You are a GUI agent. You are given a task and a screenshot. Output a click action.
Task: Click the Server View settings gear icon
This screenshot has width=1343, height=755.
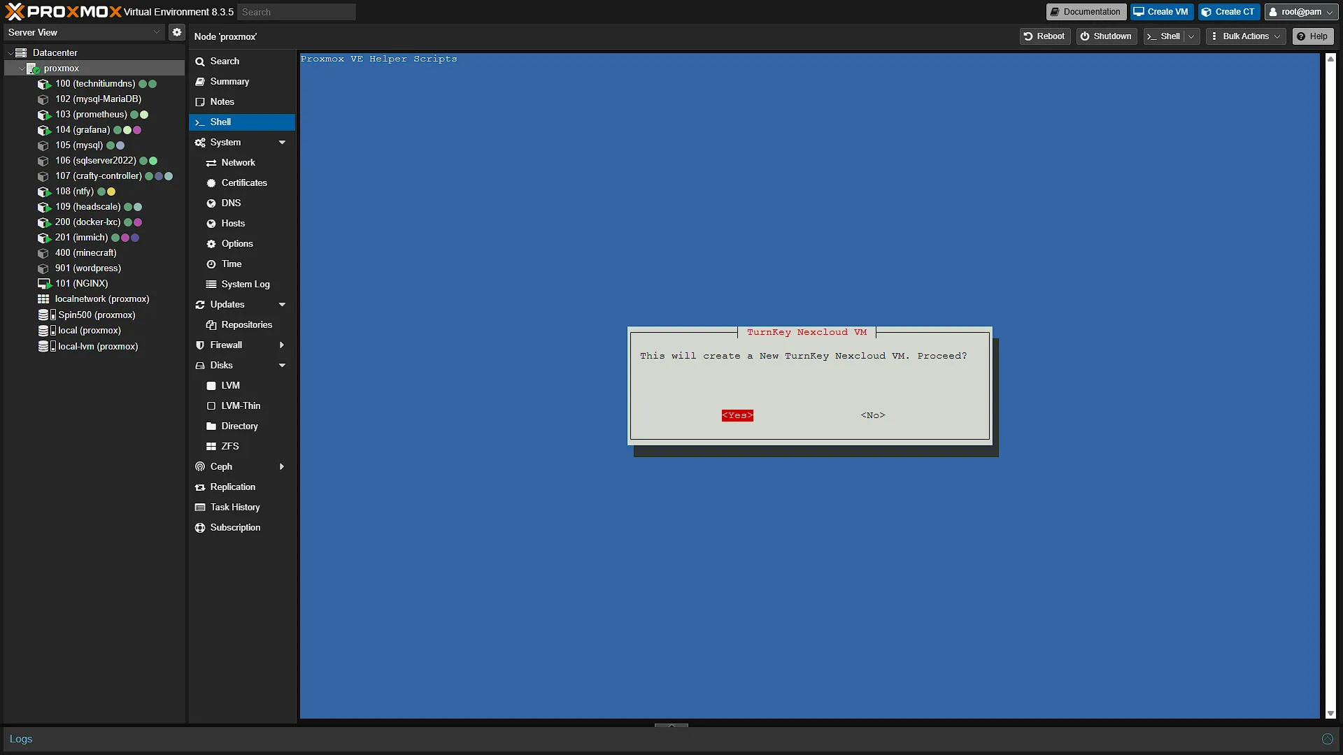coord(177,32)
